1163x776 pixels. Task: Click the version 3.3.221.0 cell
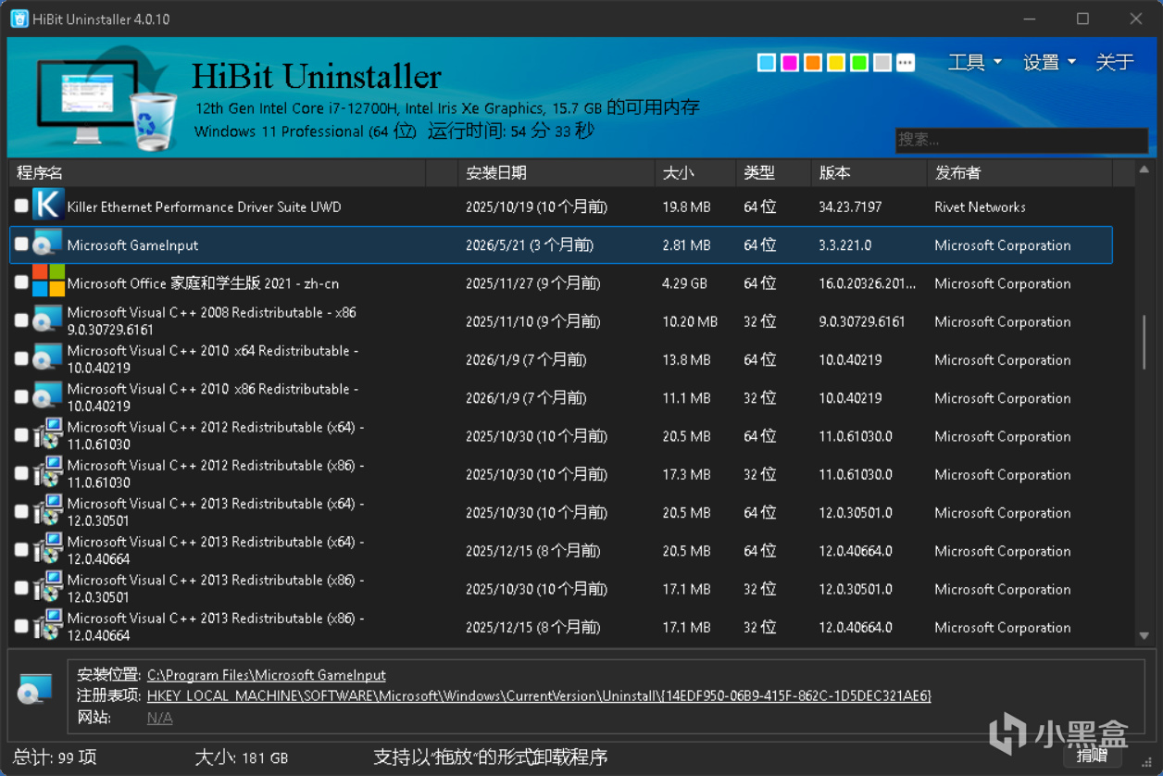(844, 245)
